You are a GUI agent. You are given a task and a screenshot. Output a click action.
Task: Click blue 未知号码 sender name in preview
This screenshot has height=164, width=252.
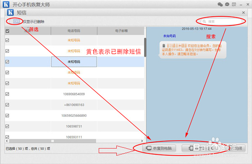(x=169, y=36)
